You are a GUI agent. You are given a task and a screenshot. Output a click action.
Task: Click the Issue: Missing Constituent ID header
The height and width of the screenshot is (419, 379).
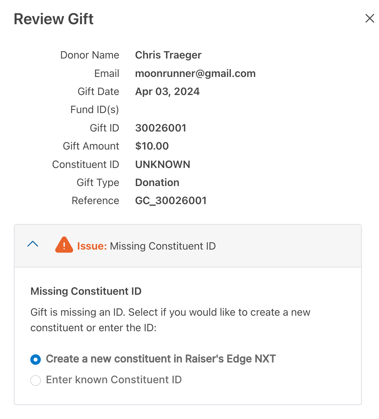point(188,246)
